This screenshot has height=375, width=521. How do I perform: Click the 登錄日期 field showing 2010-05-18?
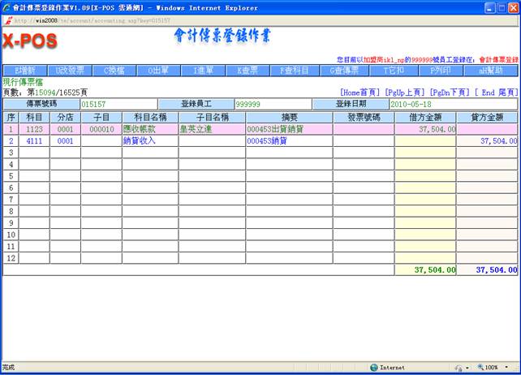pyautogui.click(x=453, y=104)
